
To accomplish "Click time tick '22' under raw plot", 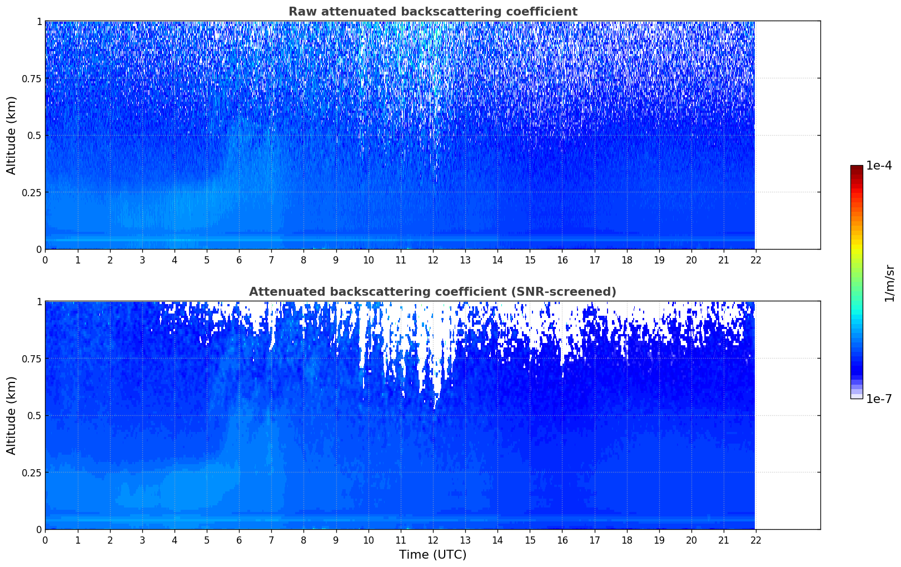I will (756, 260).
